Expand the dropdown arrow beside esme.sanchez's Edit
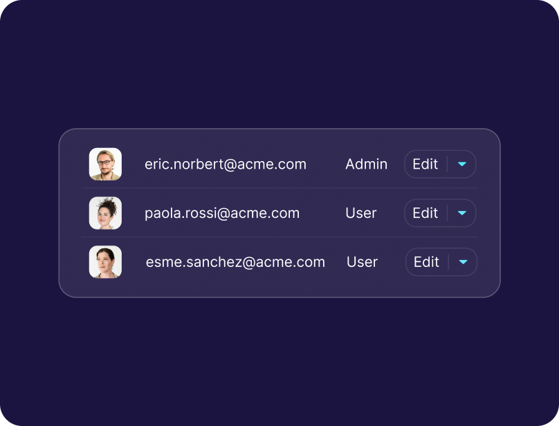 [464, 262]
